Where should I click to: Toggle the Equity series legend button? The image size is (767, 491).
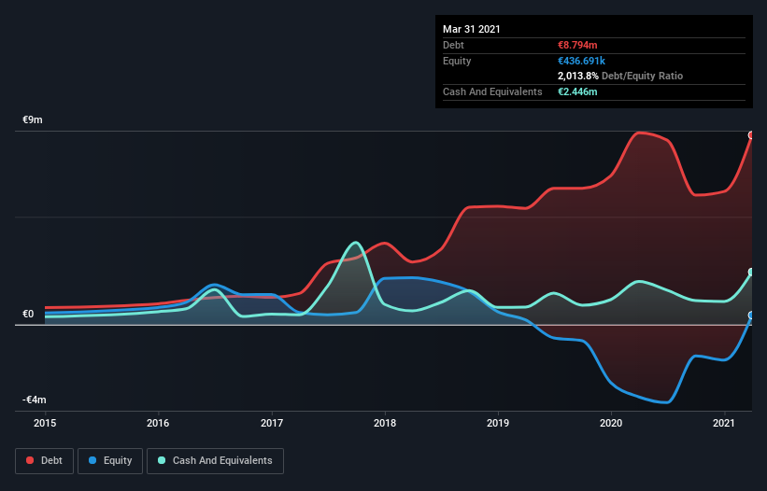click(110, 461)
